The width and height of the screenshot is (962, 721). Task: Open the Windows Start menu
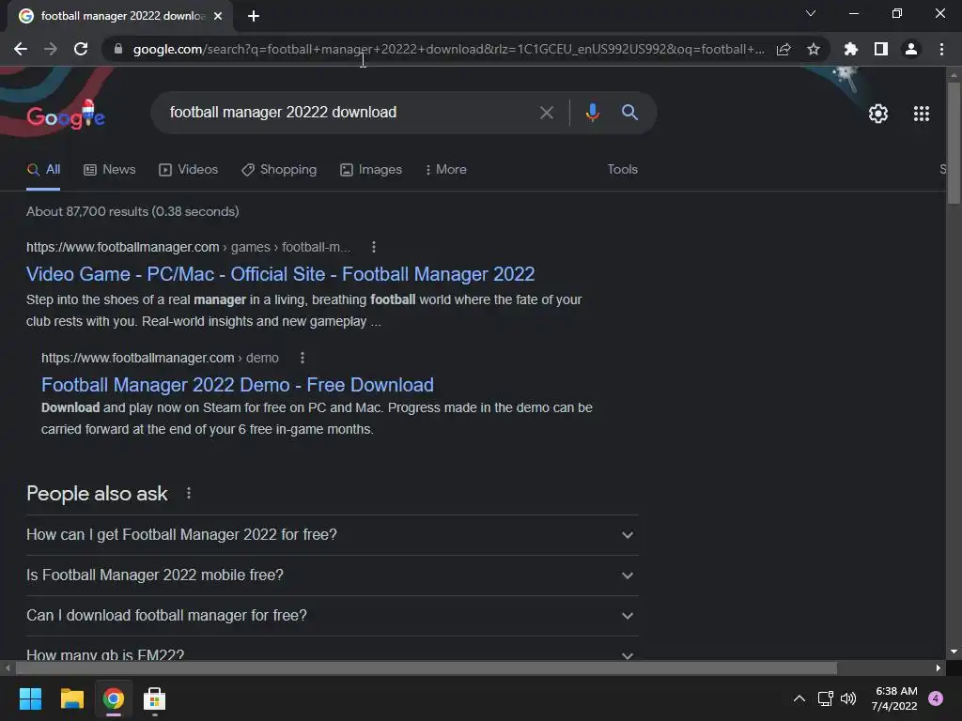pos(30,698)
